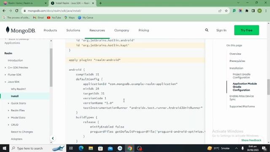
Task: Open the Products menu
Action: click(x=50, y=30)
